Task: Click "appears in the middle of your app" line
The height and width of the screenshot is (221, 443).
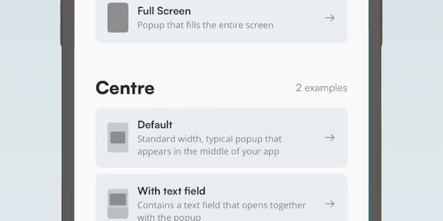Action: [x=208, y=152]
